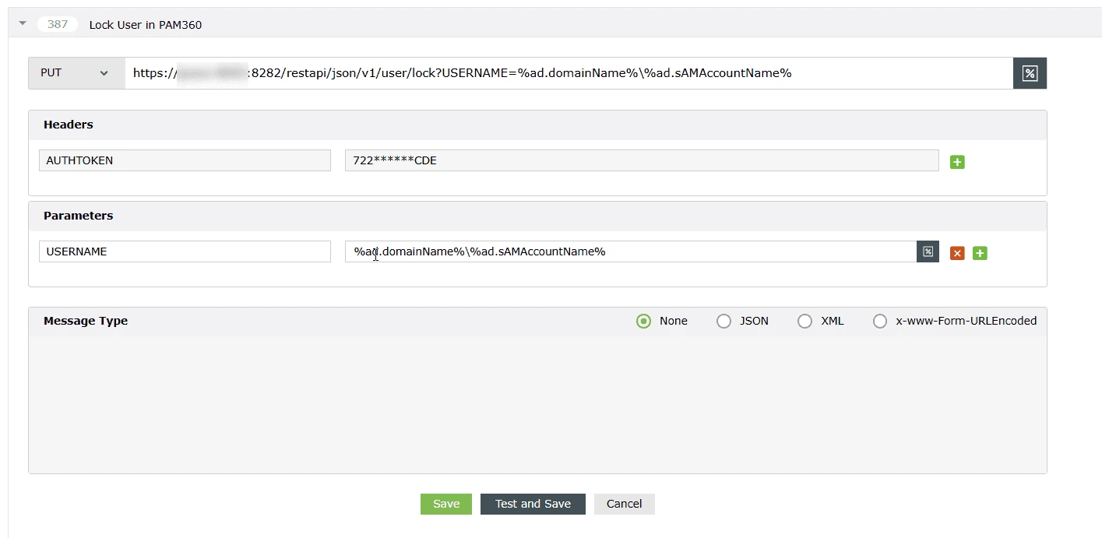Image resolution: width=1102 pixels, height=538 pixels.
Task: Cancel the configuration changes
Action: point(623,504)
